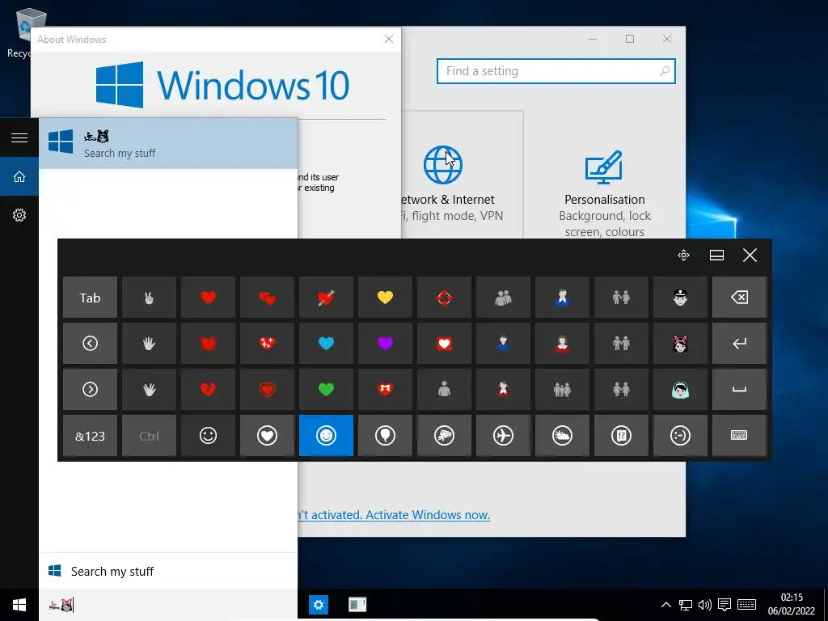
Task: Tap the white heart in red square emoji
Action: 444,344
